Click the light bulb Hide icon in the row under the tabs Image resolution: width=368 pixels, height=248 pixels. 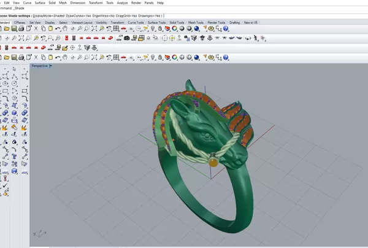[153, 29]
